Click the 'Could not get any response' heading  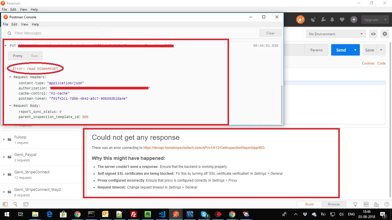point(135,137)
